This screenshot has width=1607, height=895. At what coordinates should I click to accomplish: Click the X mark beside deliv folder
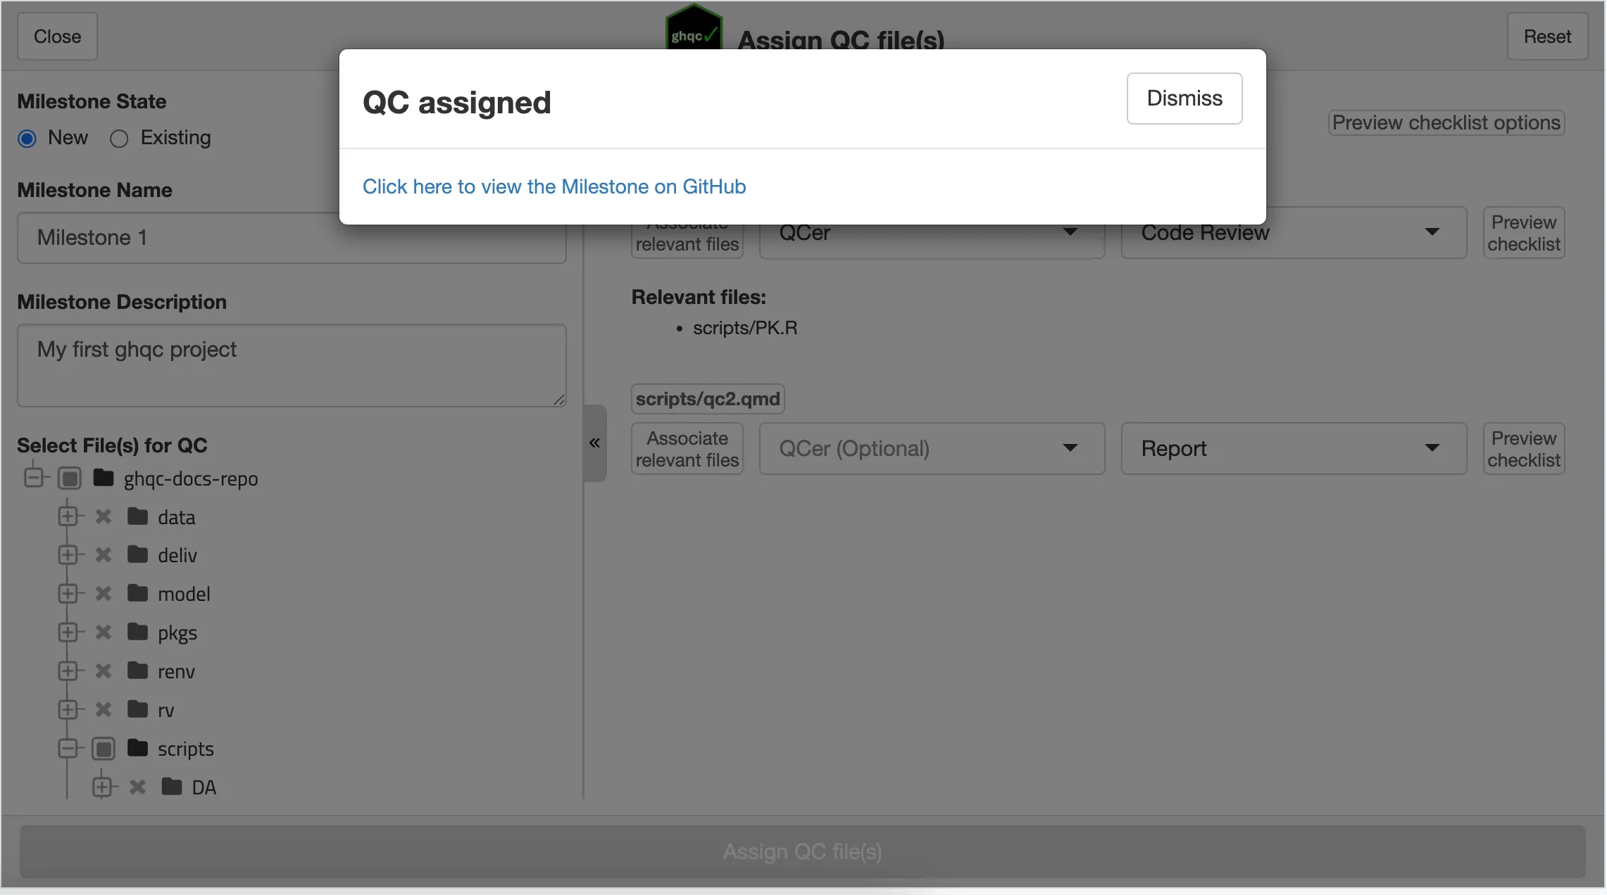[x=104, y=555]
